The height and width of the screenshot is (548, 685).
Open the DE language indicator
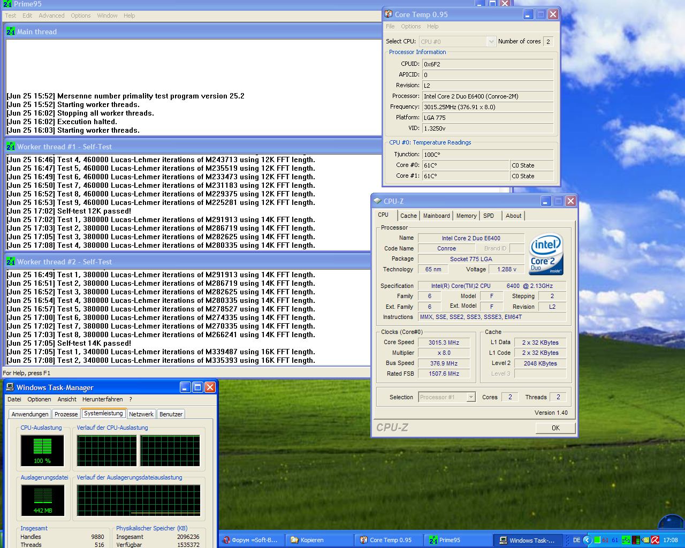576,540
